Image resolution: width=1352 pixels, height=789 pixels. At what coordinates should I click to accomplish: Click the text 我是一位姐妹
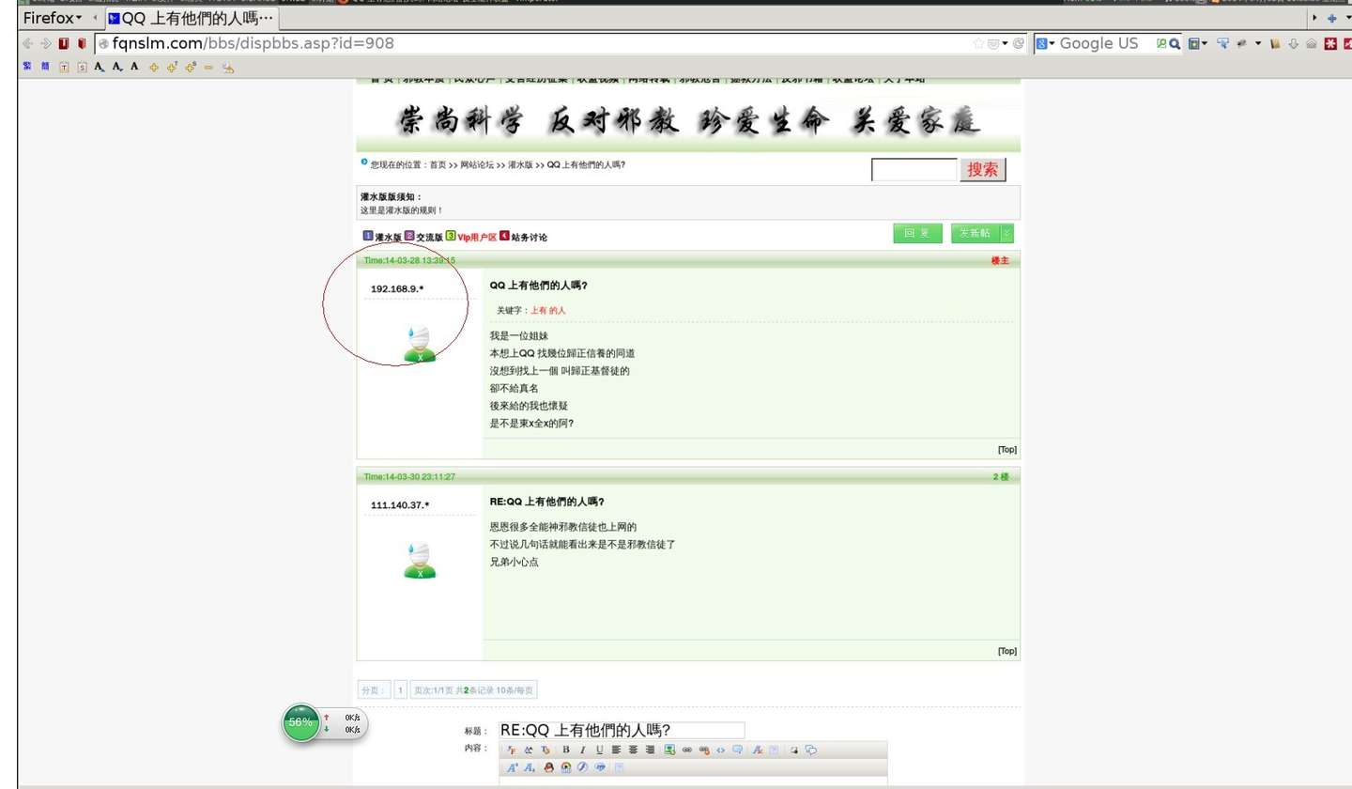coord(519,335)
